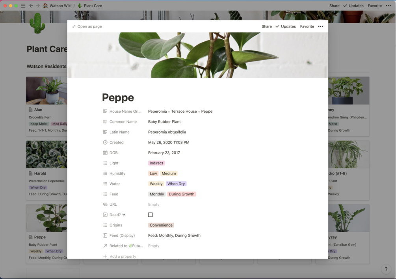Click the Origins list icon
Image resolution: width=396 pixels, height=279 pixels.
[105, 225]
